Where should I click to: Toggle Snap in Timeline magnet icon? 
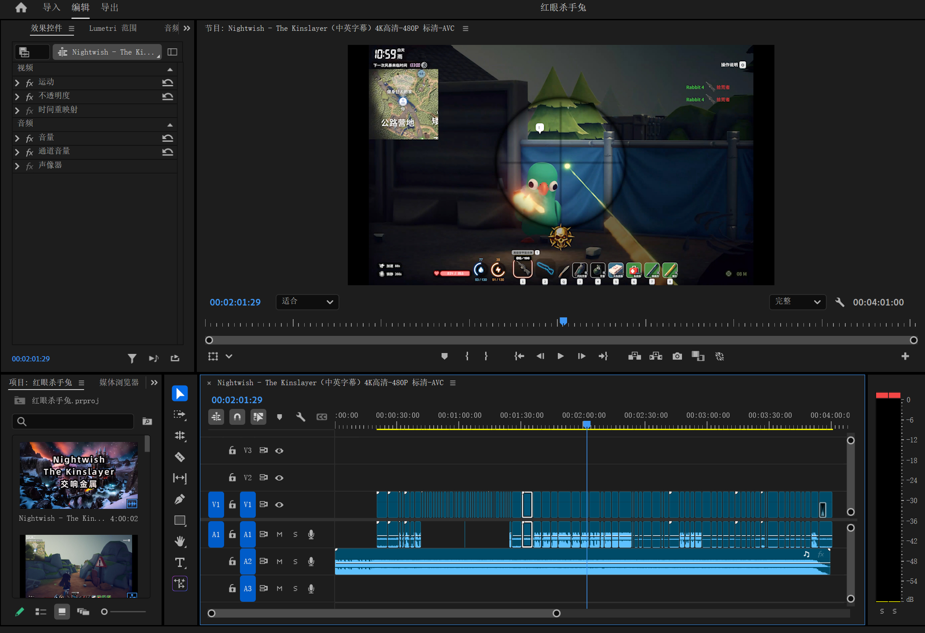pos(237,416)
